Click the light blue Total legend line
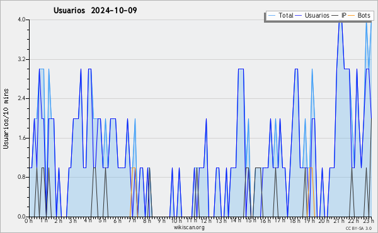 [x=272, y=16]
